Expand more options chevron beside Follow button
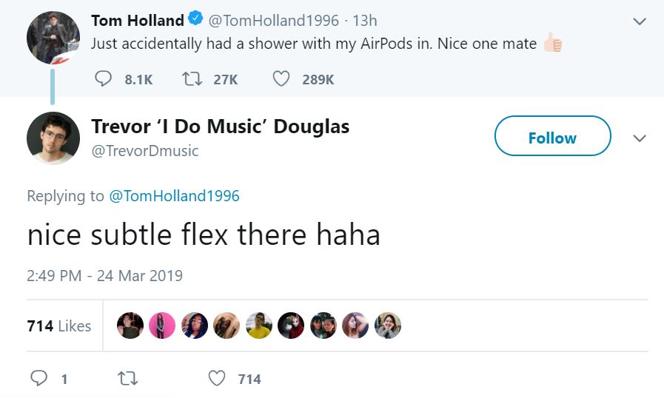Image resolution: width=664 pixels, height=398 pixels. click(640, 138)
